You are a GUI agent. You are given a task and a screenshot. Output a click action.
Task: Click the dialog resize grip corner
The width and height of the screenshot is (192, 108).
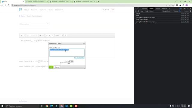(x=85, y=68)
